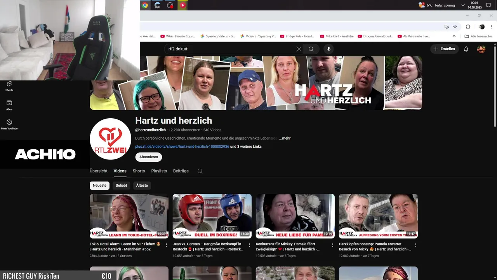Open the recorder app with red dot in taskbar
This screenshot has height=280, width=497.
[170, 5]
